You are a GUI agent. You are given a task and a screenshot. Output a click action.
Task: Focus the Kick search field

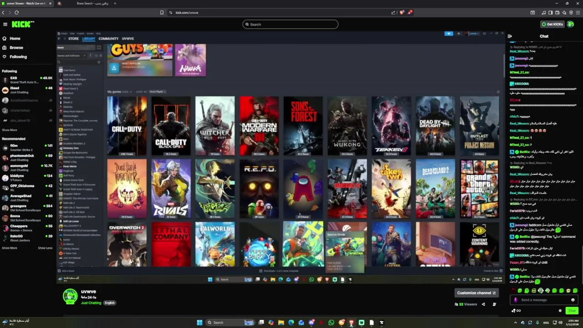tap(291, 24)
